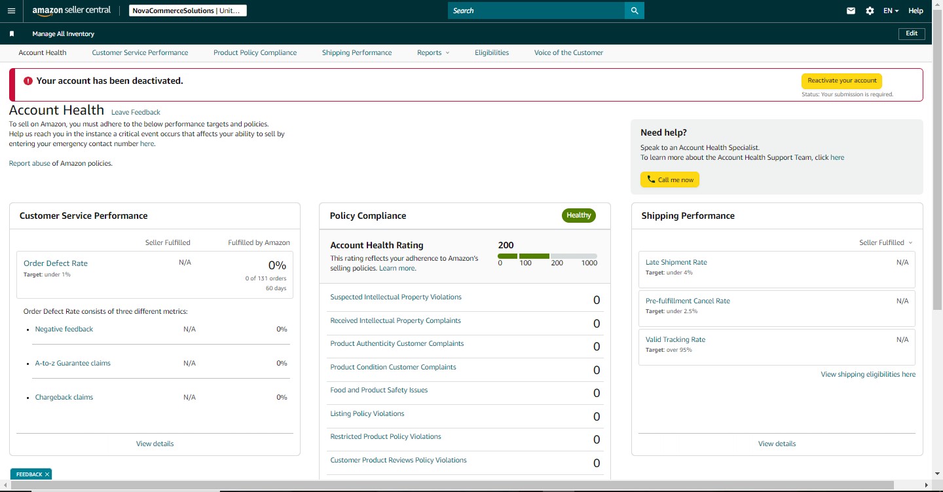Open the Report abuse link
The image size is (943, 492).
tap(29, 163)
